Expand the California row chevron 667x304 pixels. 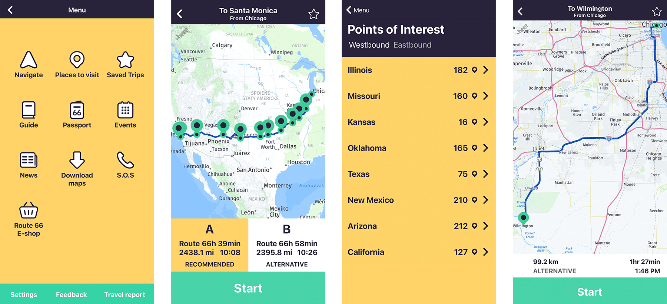(485, 252)
